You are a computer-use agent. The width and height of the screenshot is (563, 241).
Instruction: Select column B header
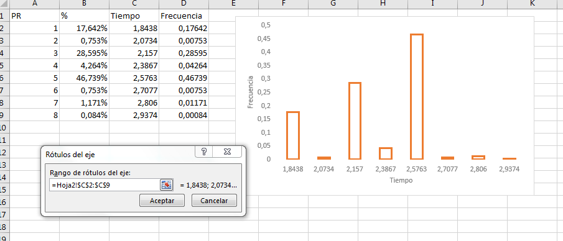click(85, 4)
